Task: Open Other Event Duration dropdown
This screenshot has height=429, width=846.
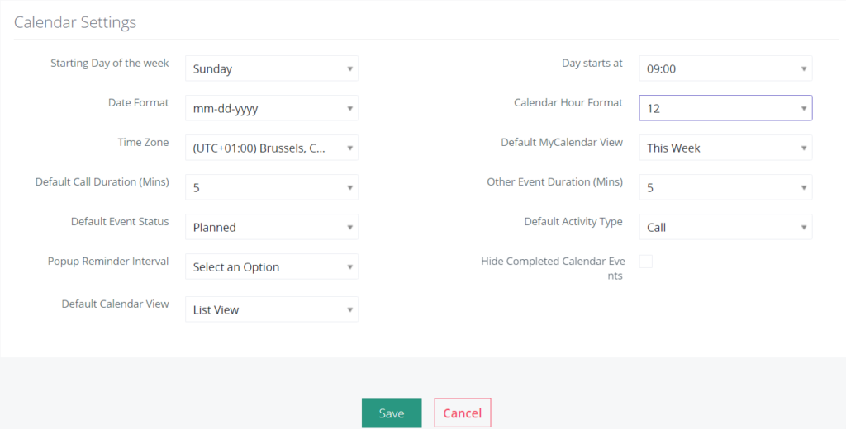Action: point(725,187)
